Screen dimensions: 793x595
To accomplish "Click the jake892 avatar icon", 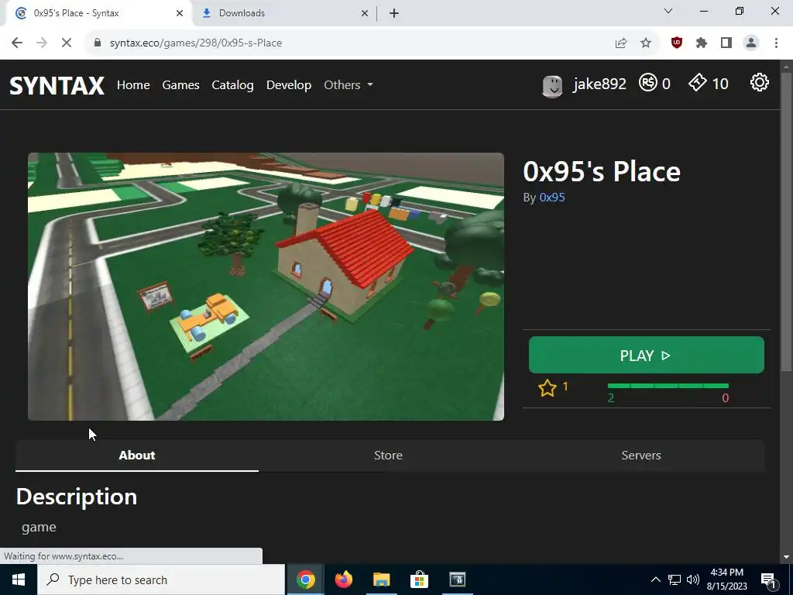I will pos(552,86).
